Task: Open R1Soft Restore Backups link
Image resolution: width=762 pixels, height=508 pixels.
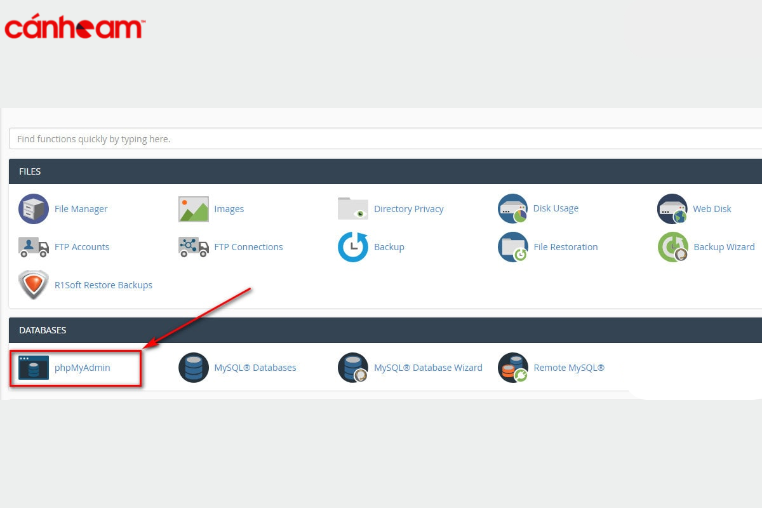Action: point(104,285)
